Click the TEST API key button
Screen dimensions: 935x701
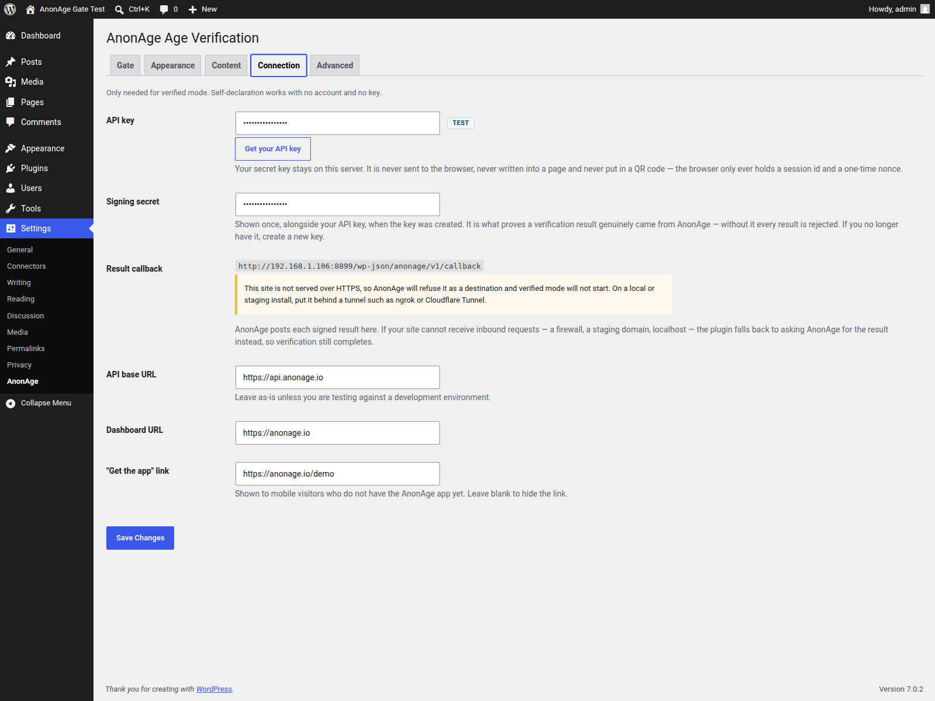coord(460,123)
